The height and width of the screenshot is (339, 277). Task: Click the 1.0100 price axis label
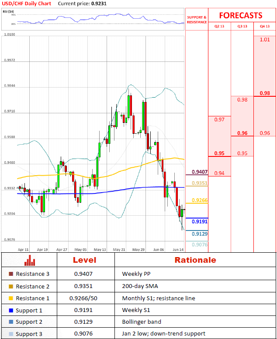[x=10, y=34]
